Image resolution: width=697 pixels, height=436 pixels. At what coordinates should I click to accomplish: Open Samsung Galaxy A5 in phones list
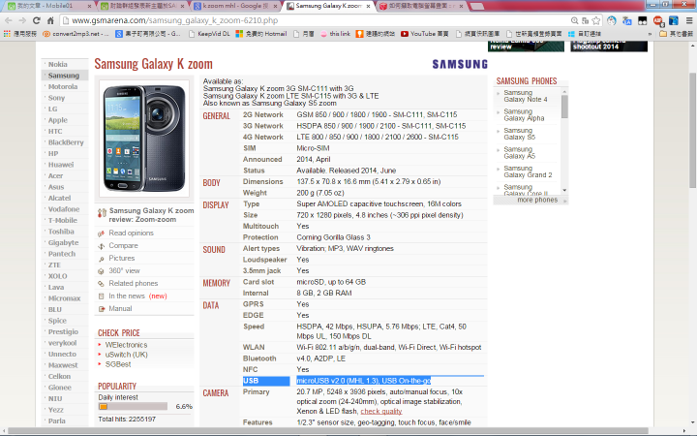click(519, 153)
